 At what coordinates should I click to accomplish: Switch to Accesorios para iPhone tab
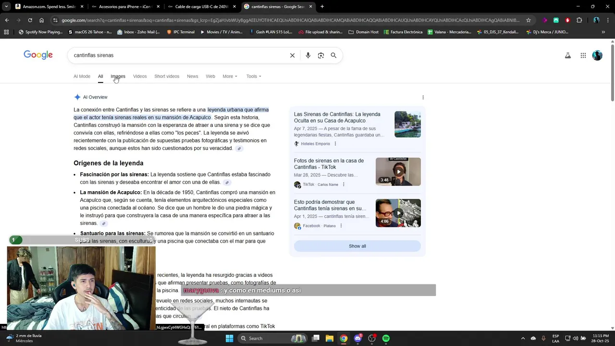[126, 7]
